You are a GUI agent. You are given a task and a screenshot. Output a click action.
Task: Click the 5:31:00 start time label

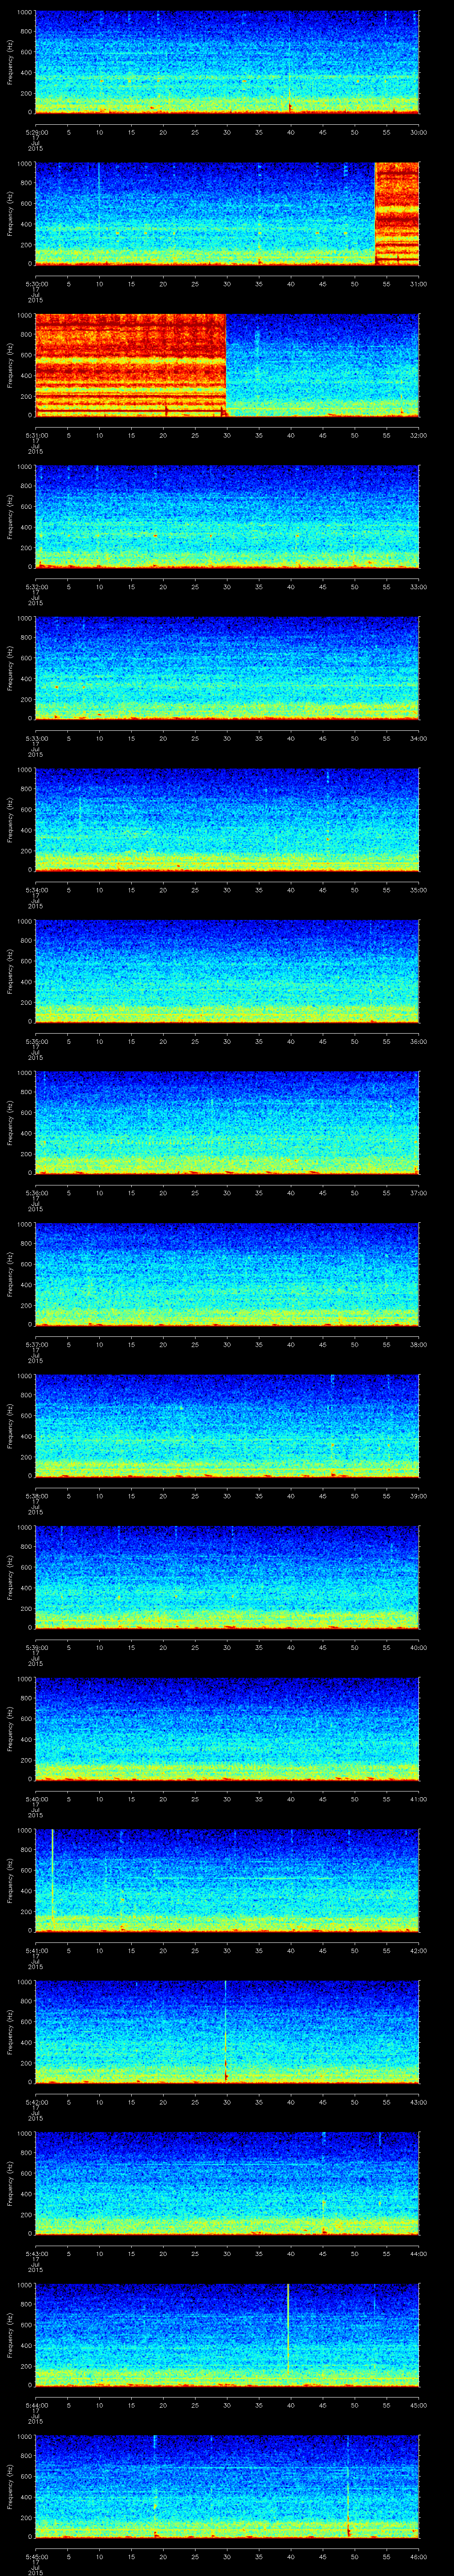tap(36, 435)
